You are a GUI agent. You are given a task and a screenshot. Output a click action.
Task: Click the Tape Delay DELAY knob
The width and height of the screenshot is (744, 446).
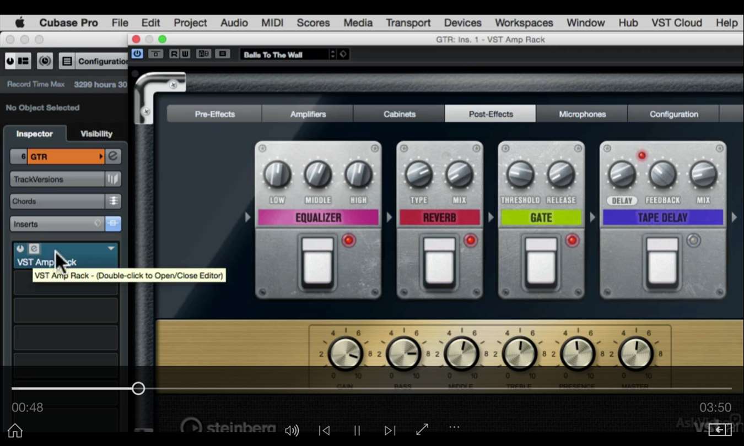(x=622, y=175)
